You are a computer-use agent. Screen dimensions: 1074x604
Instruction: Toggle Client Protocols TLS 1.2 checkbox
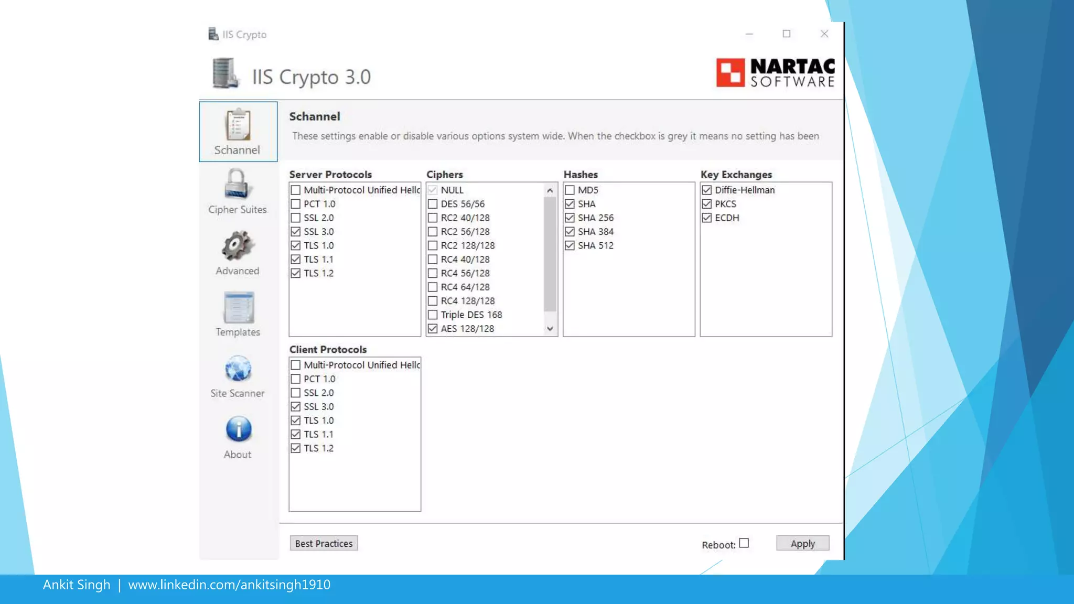coord(296,448)
